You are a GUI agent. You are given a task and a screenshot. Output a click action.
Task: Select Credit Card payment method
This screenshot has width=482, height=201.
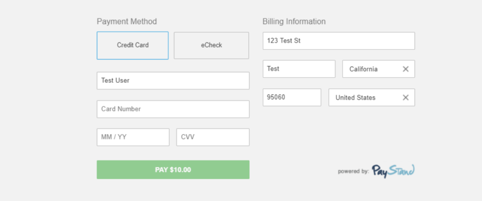(132, 45)
